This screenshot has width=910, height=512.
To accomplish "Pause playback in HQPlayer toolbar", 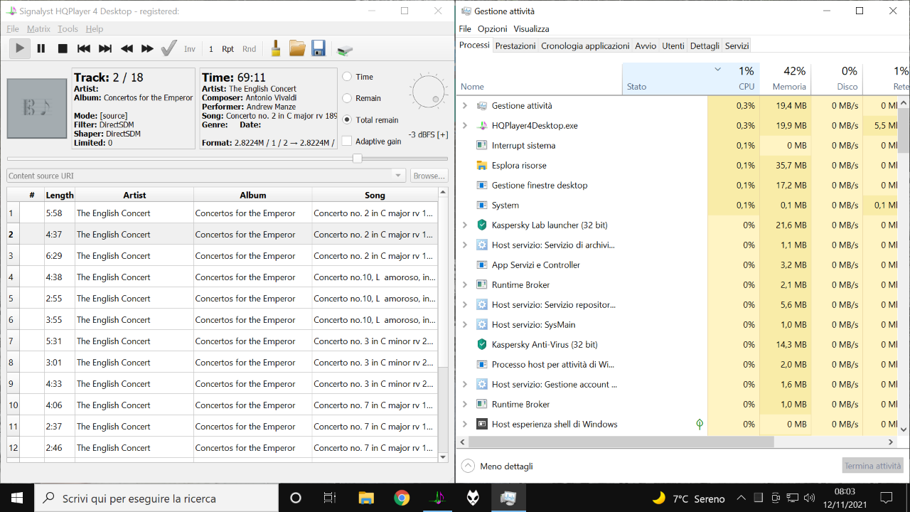I will pyautogui.click(x=41, y=48).
